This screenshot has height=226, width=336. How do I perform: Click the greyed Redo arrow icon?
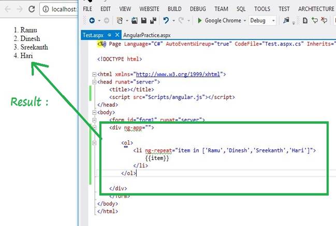point(181,21)
